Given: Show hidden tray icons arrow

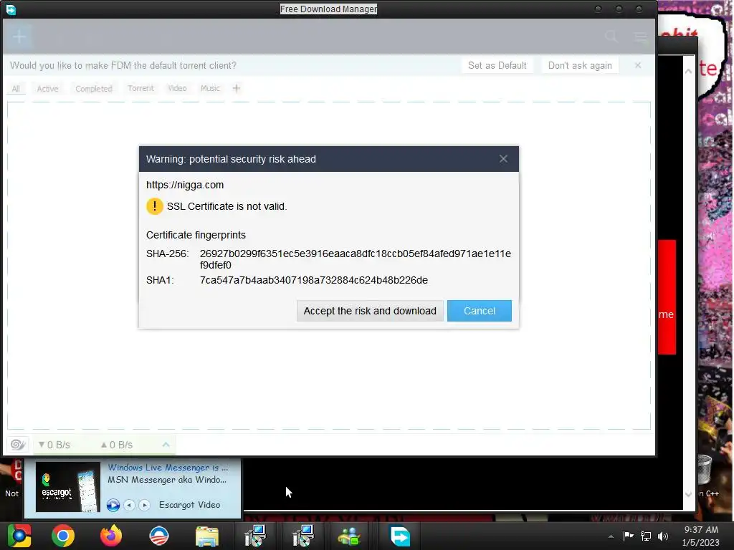Looking at the screenshot, I should (x=611, y=536).
